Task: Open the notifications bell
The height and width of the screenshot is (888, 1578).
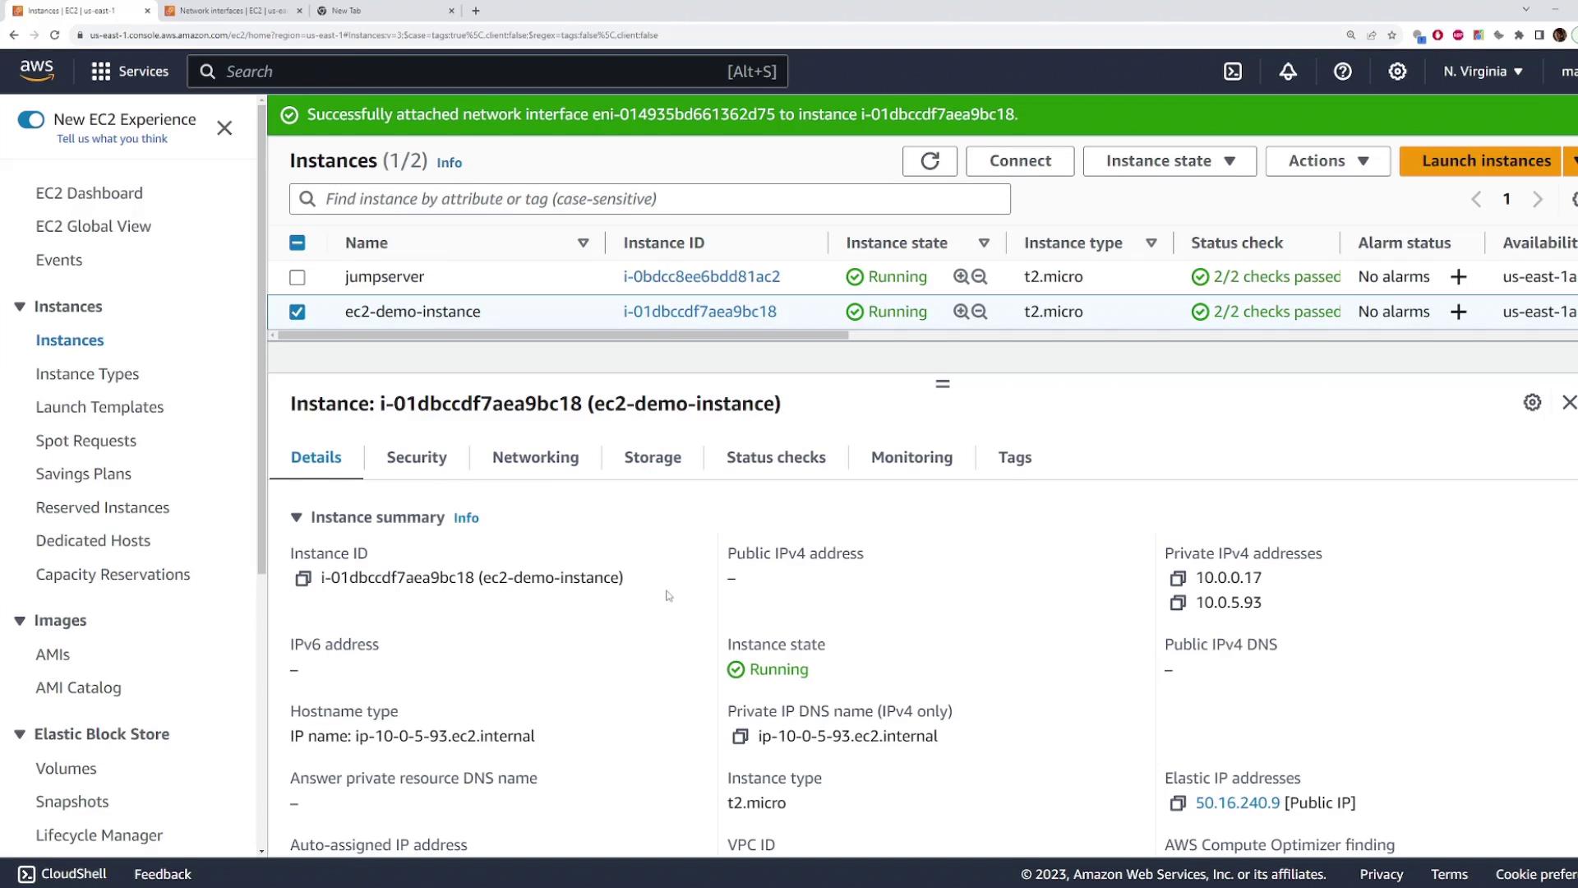Action: click(x=1288, y=72)
